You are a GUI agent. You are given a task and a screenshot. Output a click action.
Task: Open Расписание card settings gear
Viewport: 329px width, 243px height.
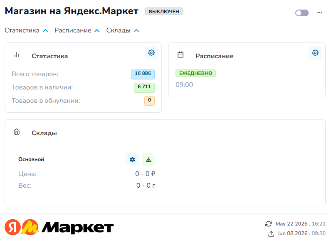click(315, 53)
